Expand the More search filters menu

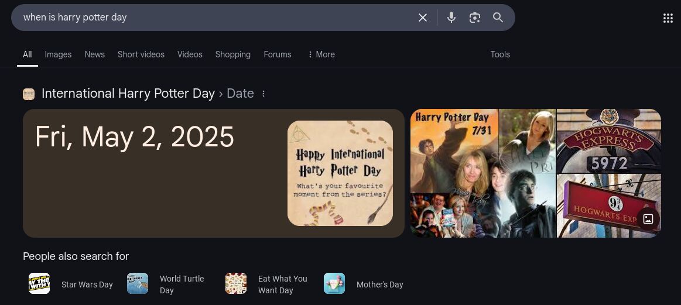(x=321, y=55)
